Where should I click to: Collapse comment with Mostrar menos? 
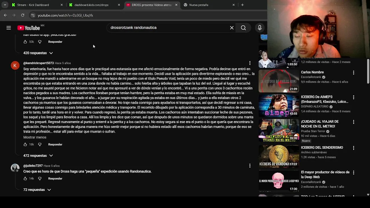tap(35, 137)
